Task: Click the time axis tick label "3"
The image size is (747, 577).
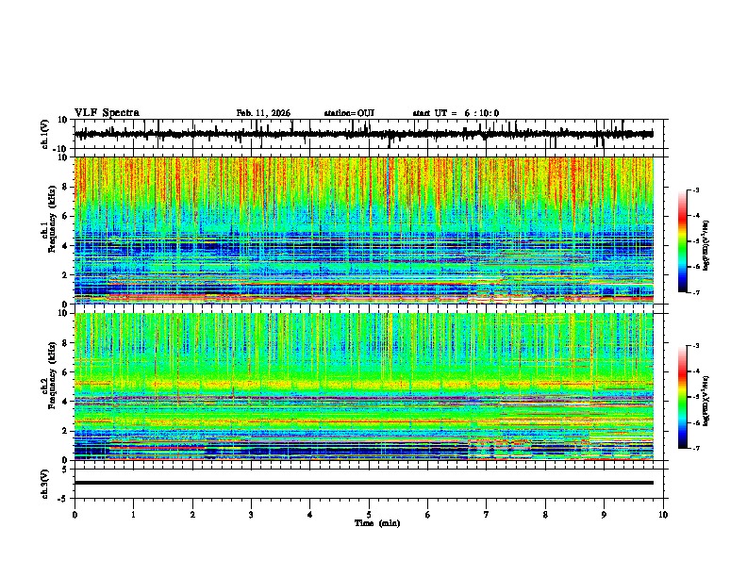Action: [251, 515]
